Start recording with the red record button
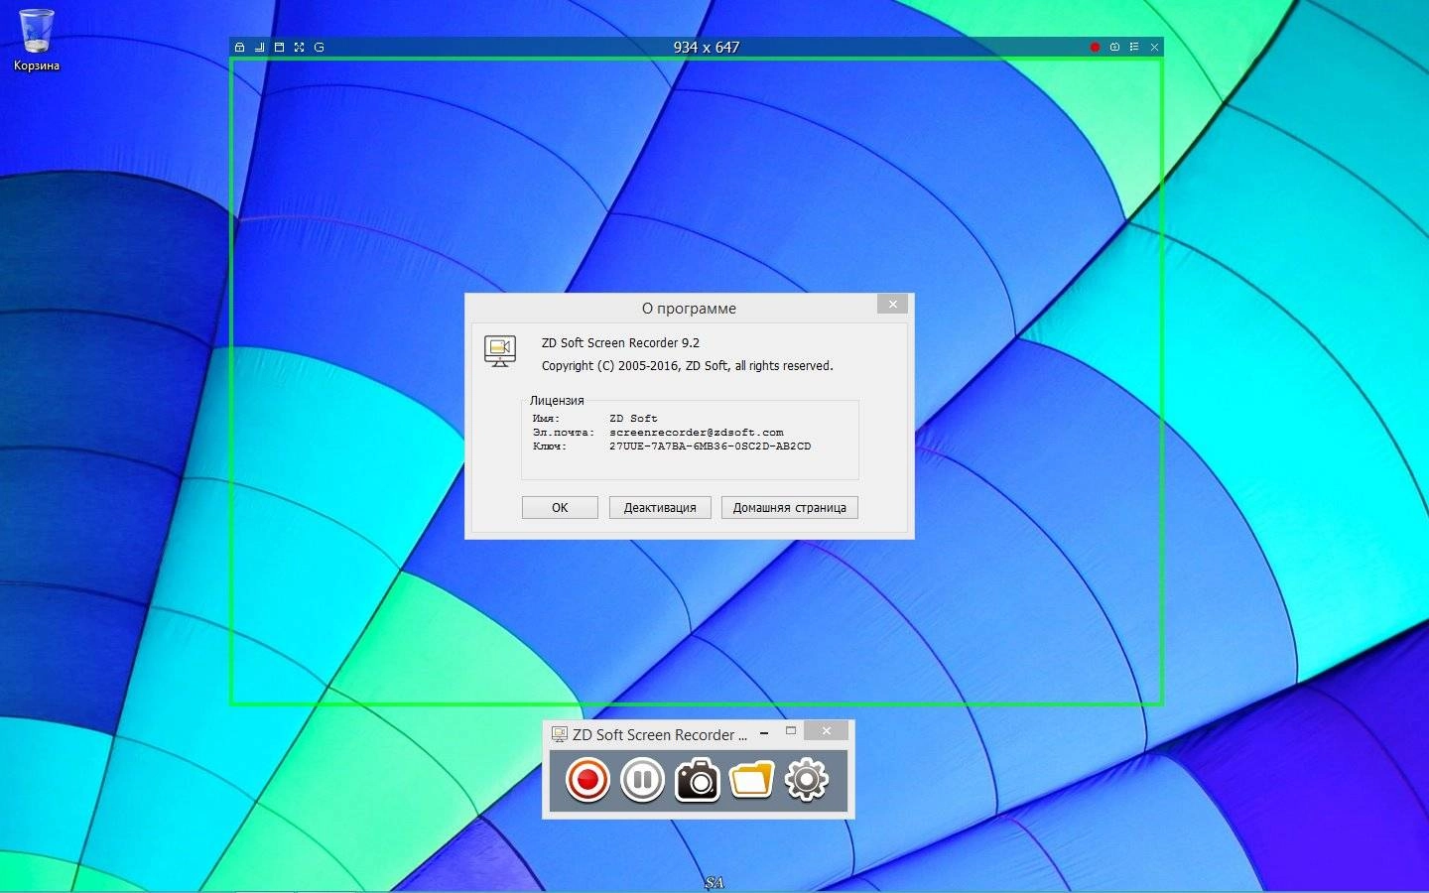This screenshot has width=1429, height=893. [587, 780]
